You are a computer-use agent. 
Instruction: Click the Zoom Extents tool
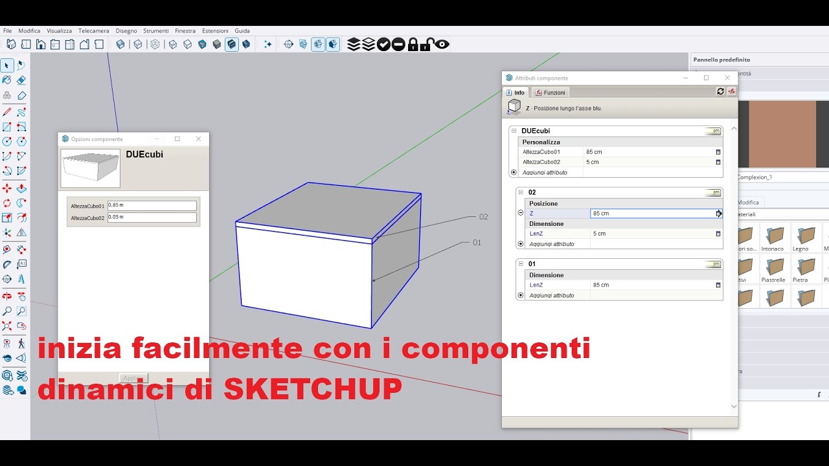pos(7,326)
